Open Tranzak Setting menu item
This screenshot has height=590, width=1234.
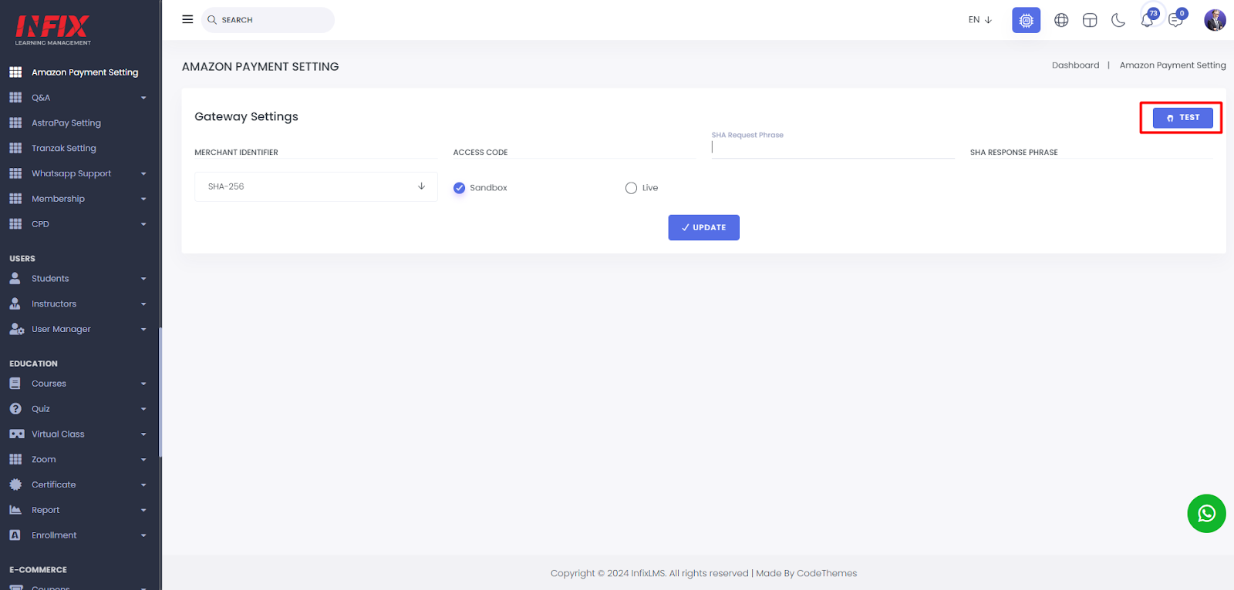click(x=64, y=148)
